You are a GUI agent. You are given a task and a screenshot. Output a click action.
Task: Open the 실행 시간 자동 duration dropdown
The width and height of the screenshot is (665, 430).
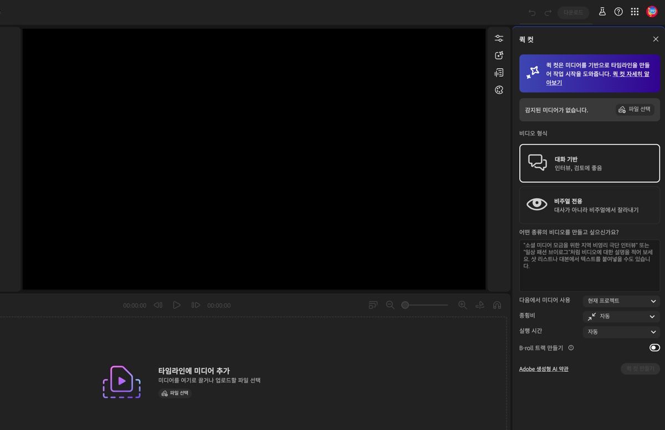(621, 332)
